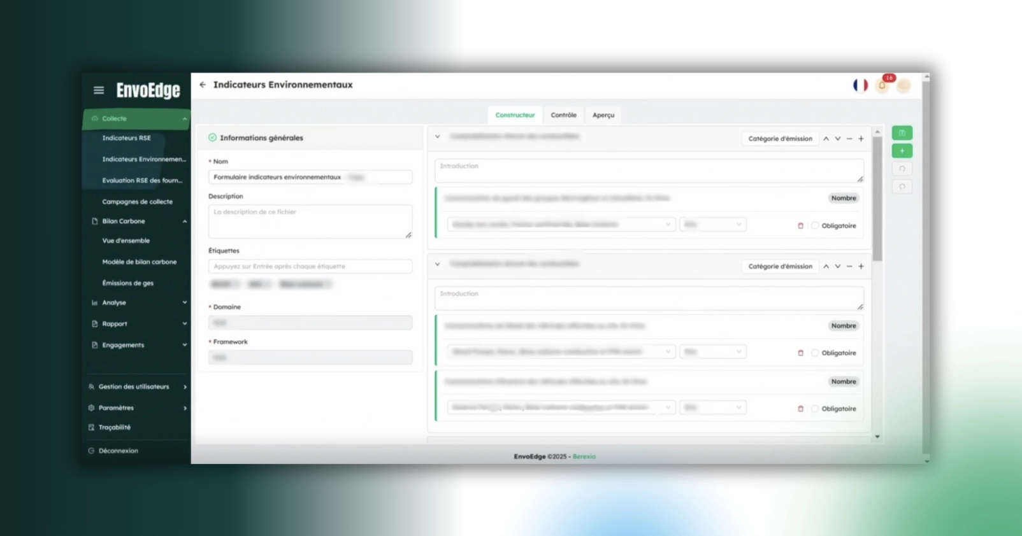The height and width of the screenshot is (536, 1022).
Task: Delete the third question with red trash icon
Action: point(801,409)
